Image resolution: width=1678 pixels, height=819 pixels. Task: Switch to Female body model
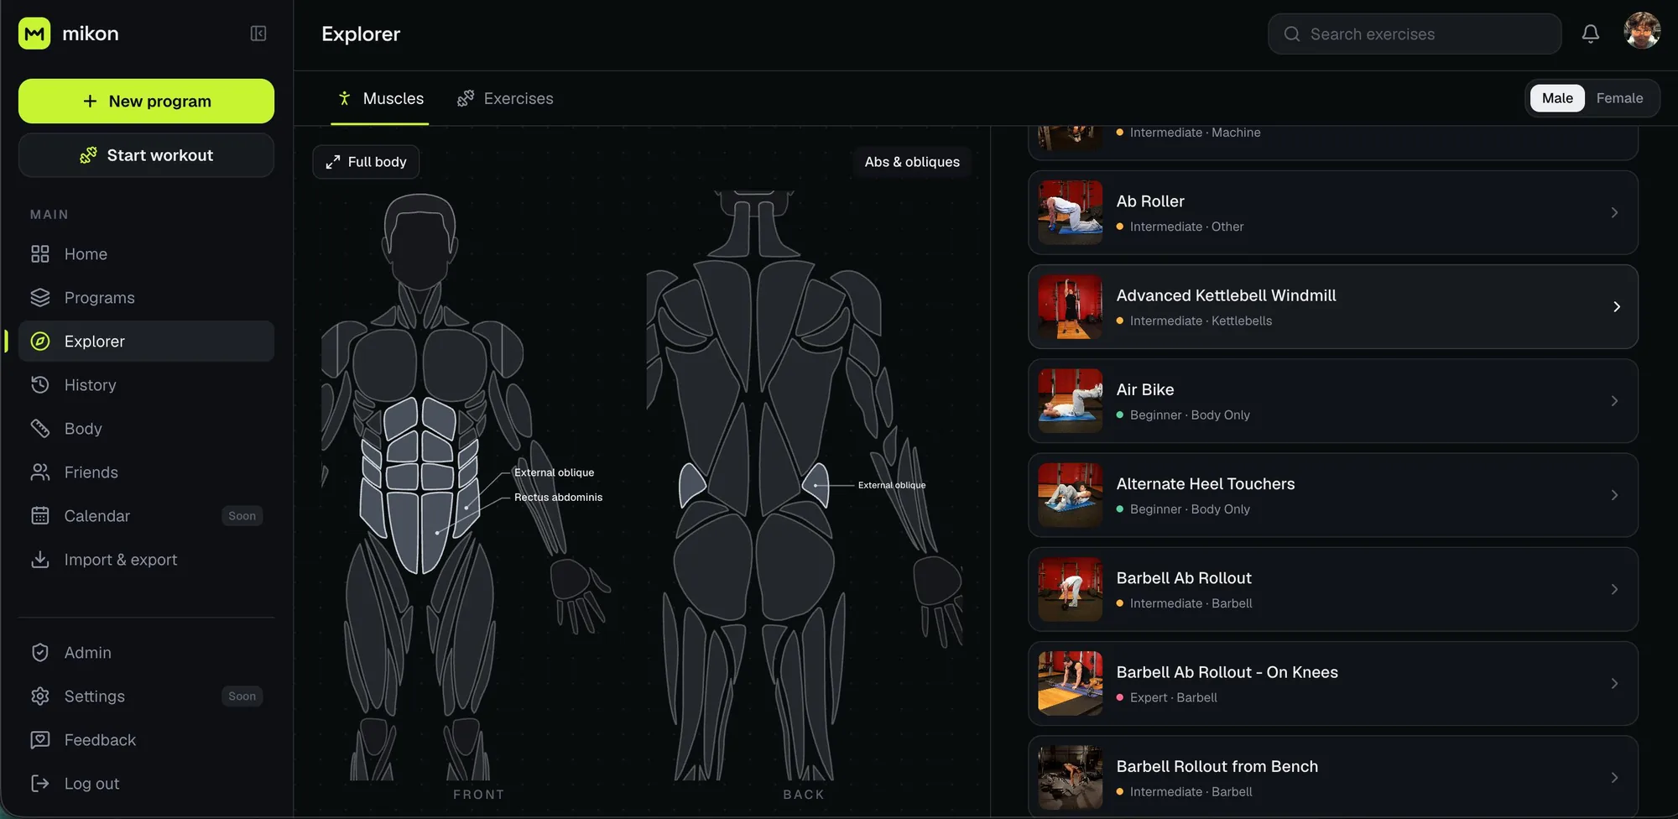tap(1619, 98)
